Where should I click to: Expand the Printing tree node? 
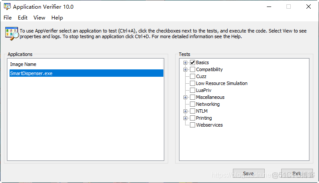pos(186,118)
